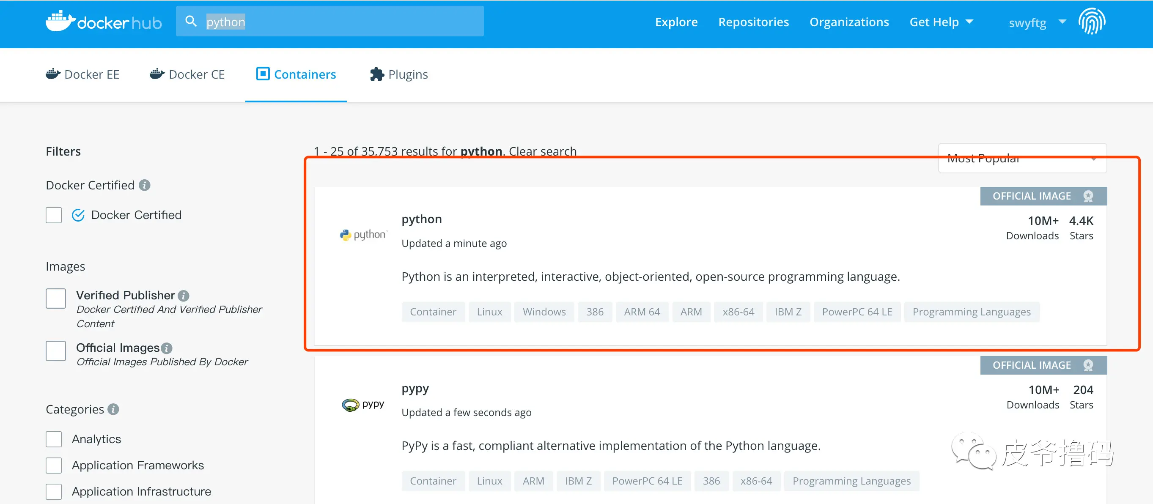This screenshot has width=1153, height=504.
Task: Click the Categories info icon
Action: click(113, 409)
